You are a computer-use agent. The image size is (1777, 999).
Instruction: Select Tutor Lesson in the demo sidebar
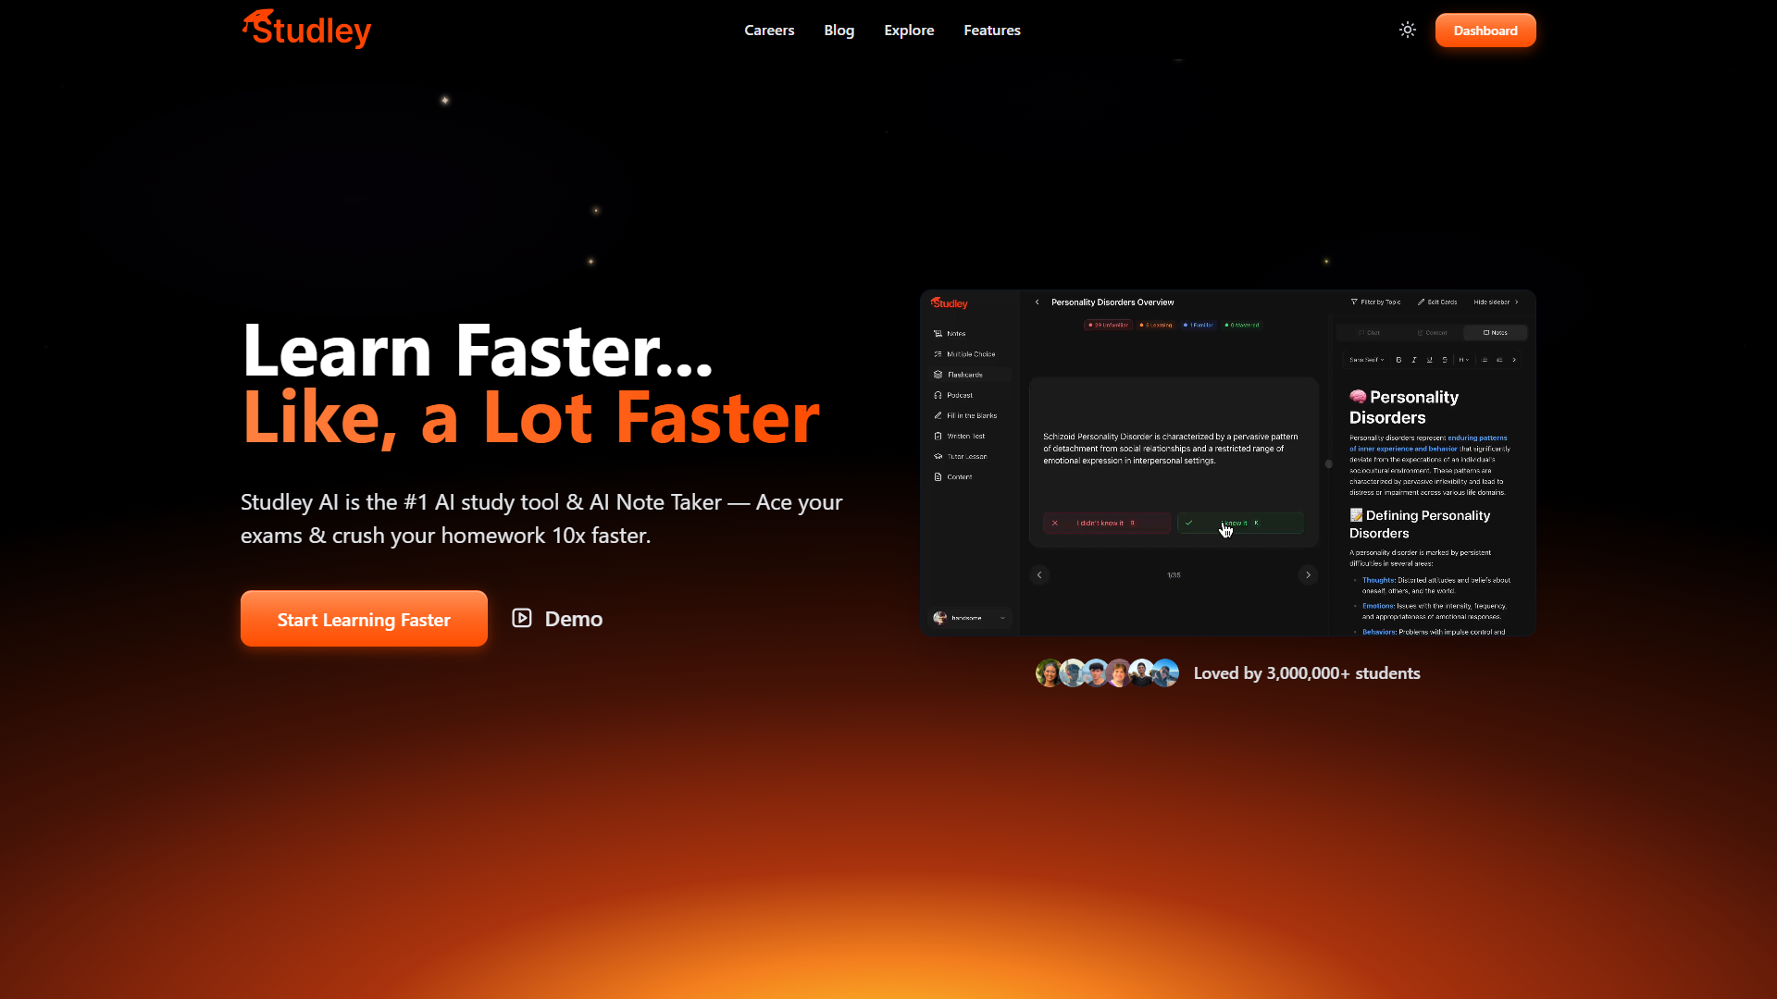tap(961, 456)
